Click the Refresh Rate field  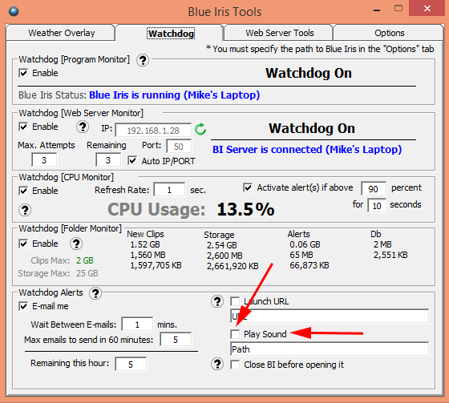point(169,190)
